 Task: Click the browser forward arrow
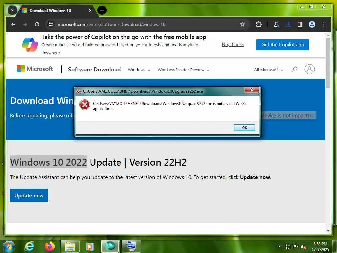[25, 24]
